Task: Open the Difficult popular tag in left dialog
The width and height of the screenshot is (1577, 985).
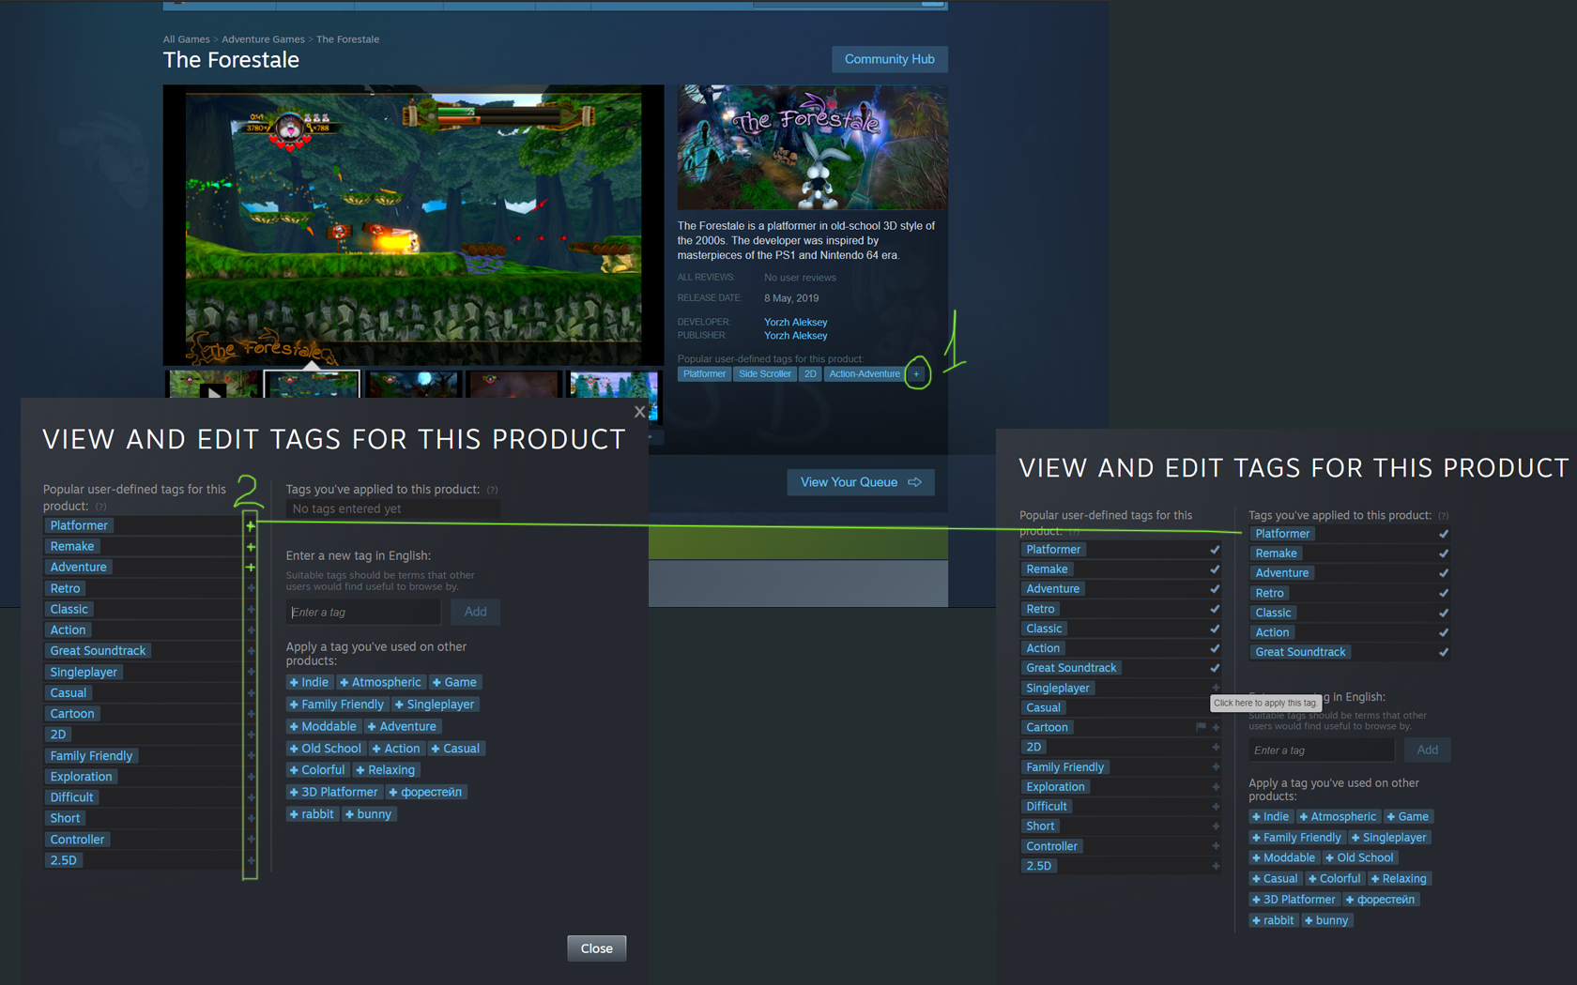Action: [x=71, y=797]
